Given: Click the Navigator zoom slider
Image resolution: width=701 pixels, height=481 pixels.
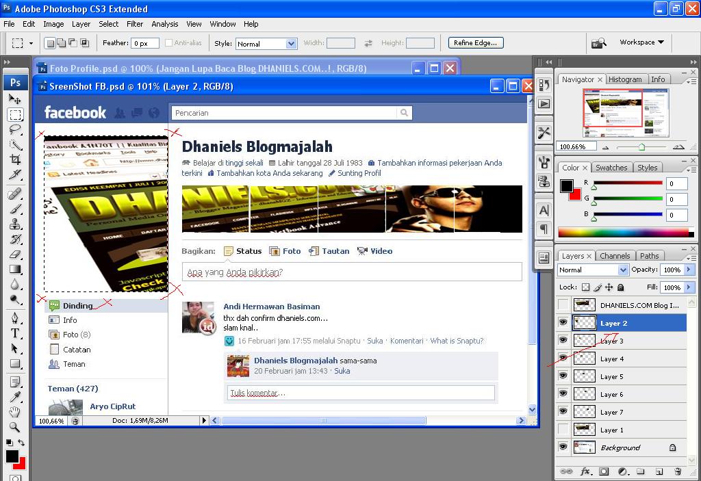Looking at the screenshot, I should pyautogui.click(x=641, y=146).
